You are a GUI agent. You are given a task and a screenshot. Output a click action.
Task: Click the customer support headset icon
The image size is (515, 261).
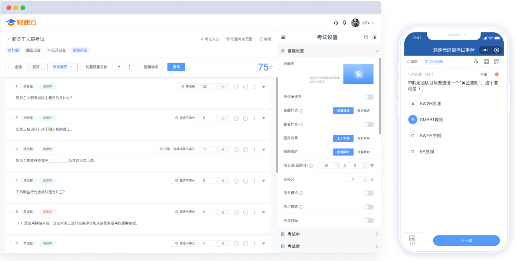tap(336, 23)
